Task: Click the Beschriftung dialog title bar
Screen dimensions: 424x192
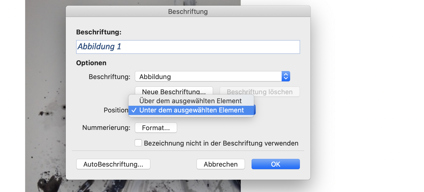Action: pos(188,11)
